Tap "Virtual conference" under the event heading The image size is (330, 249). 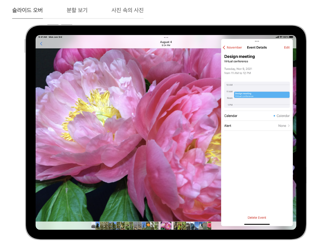click(236, 61)
